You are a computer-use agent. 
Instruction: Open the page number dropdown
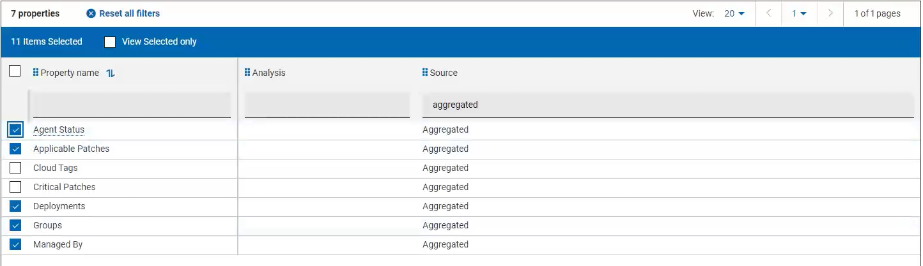pyautogui.click(x=799, y=13)
